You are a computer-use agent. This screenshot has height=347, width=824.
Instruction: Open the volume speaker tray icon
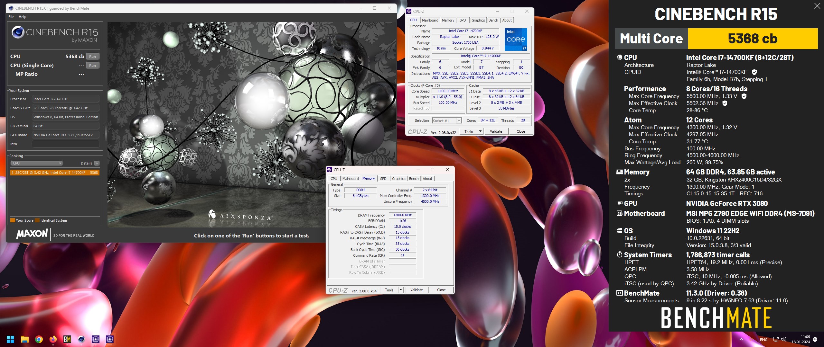[x=784, y=339]
